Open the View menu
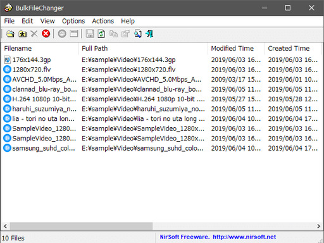The image size is (324, 243). coord(47,21)
